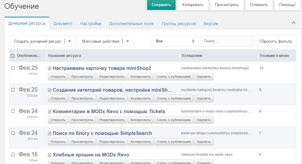Click document icon beside Создание категорий товаров
This screenshot has height=164, width=302.
pyautogui.click(x=50, y=90)
